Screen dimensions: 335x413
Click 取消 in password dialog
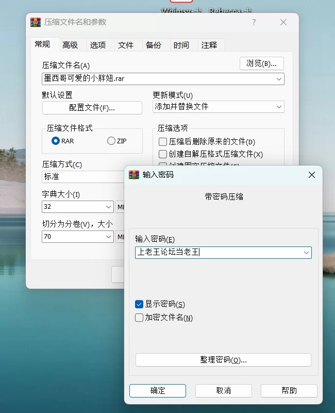(x=223, y=390)
